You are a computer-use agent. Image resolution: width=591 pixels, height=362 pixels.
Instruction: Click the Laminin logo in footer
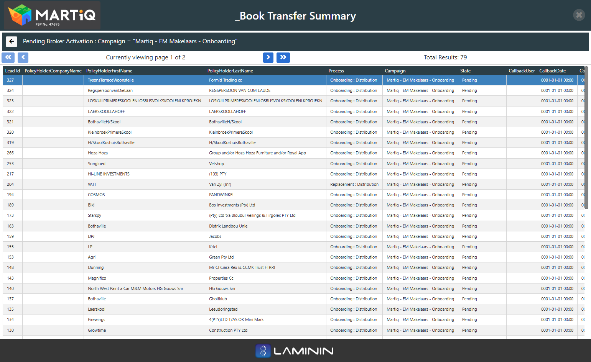click(x=295, y=351)
